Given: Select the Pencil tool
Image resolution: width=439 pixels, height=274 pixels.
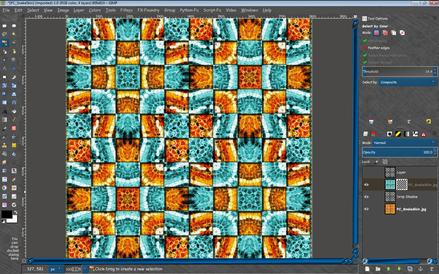Looking at the screenshot, I should [x=14, y=120].
